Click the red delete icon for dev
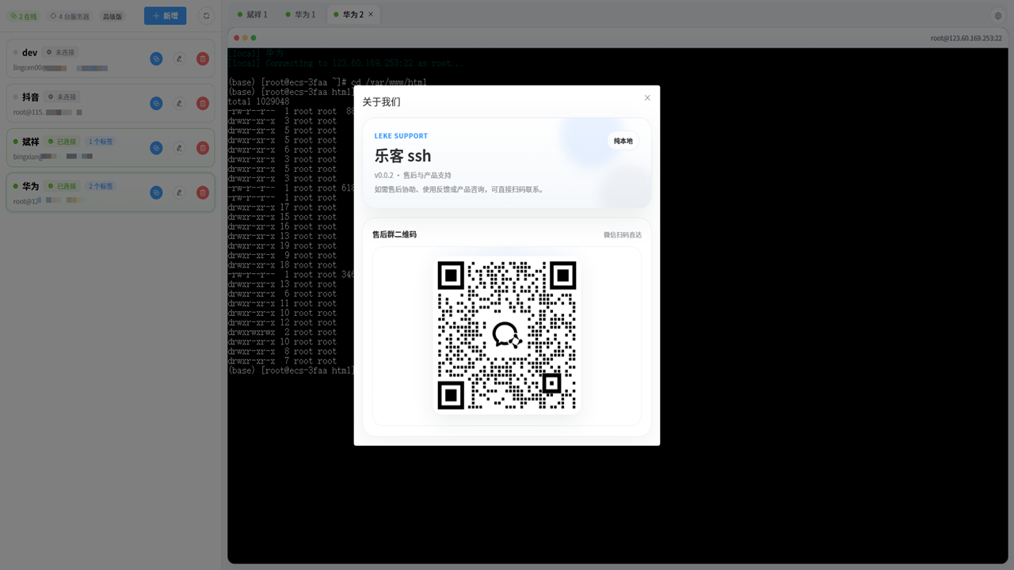 point(203,59)
